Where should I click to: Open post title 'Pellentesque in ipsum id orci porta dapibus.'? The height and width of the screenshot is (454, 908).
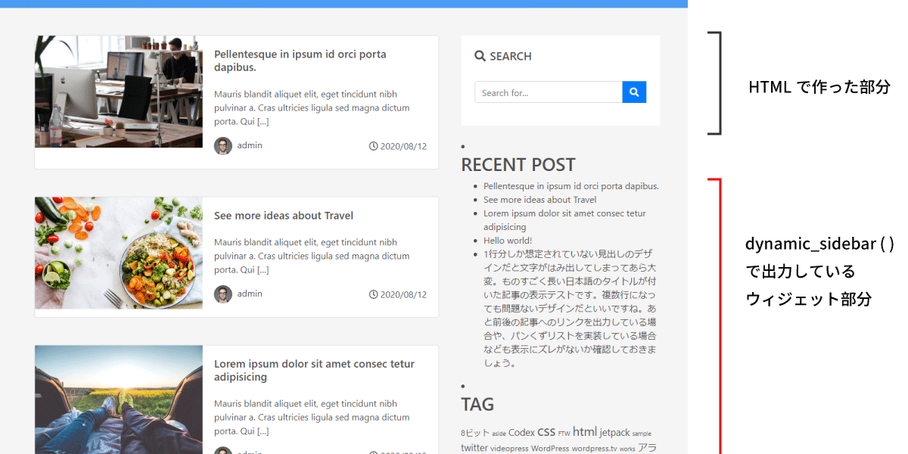pos(300,61)
